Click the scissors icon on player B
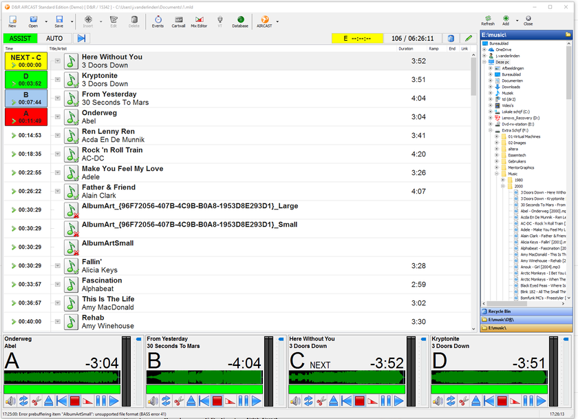Screen dimensions: 578x419 pyautogui.click(x=179, y=401)
